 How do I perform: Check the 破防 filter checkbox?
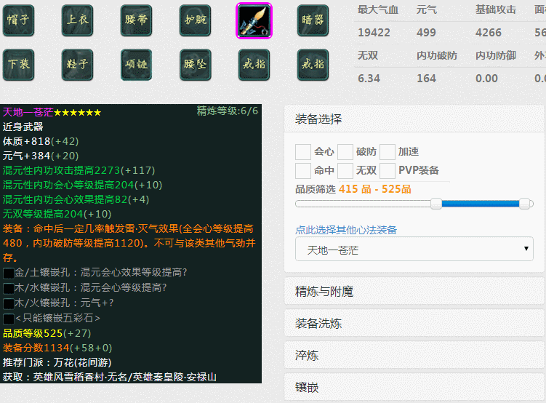(x=345, y=152)
